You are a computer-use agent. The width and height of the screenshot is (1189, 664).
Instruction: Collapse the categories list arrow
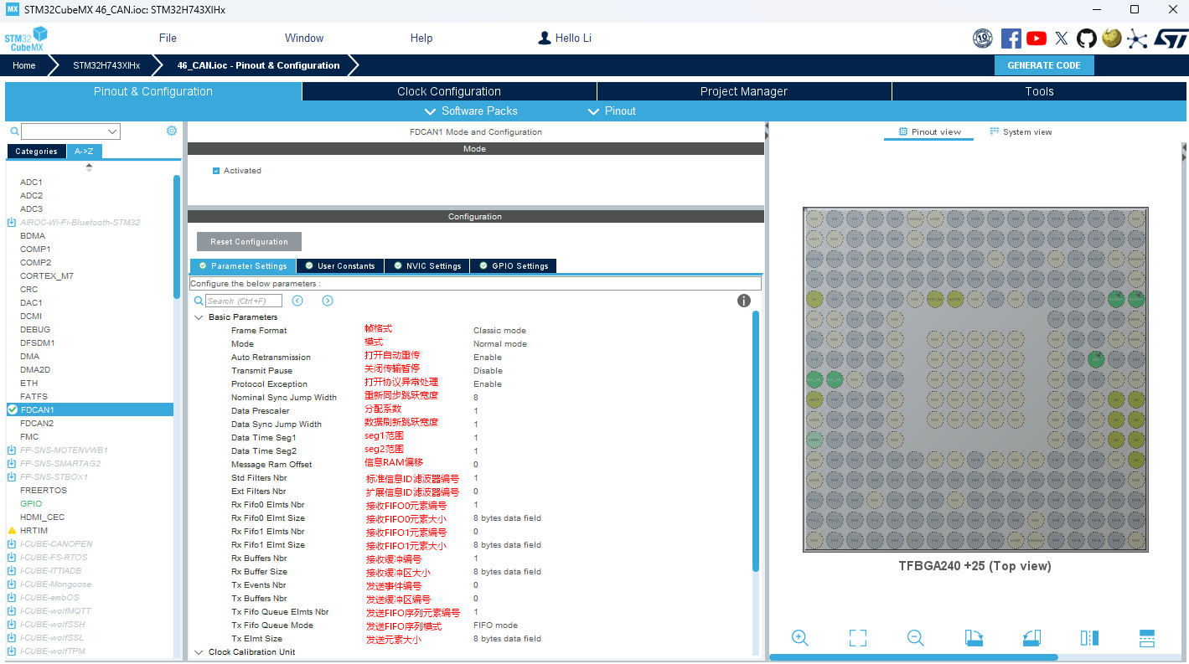tap(89, 167)
